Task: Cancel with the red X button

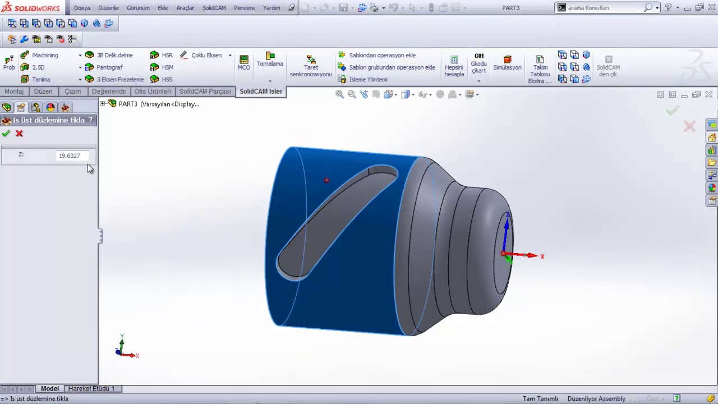Action: point(19,134)
